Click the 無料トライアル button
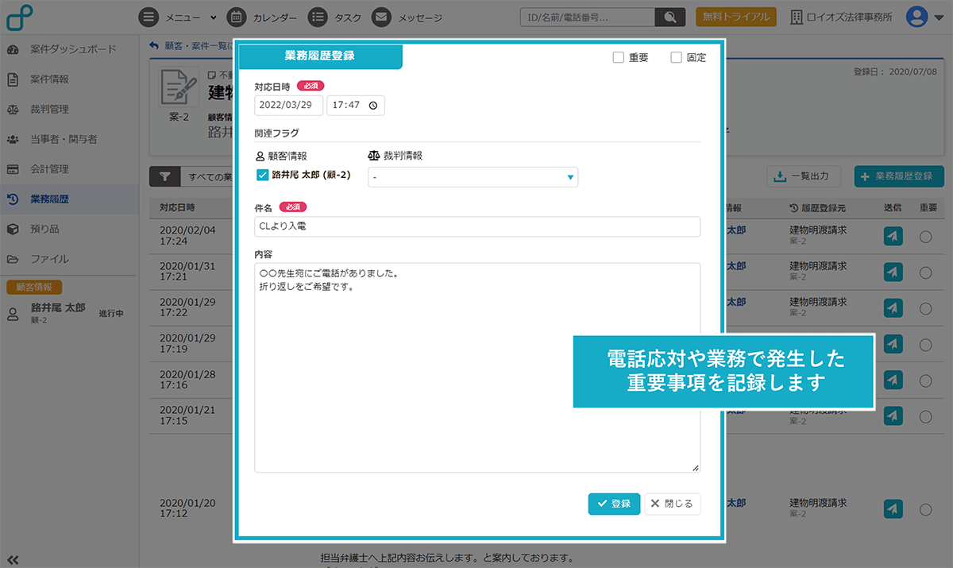The width and height of the screenshot is (953, 568). click(x=736, y=17)
